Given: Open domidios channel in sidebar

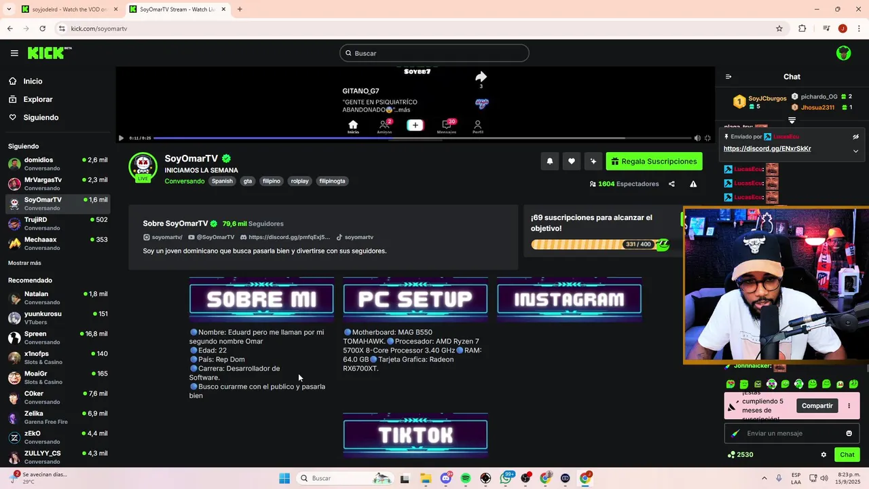Looking at the screenshot, I should pyautogui.click(x=58, y=164).
